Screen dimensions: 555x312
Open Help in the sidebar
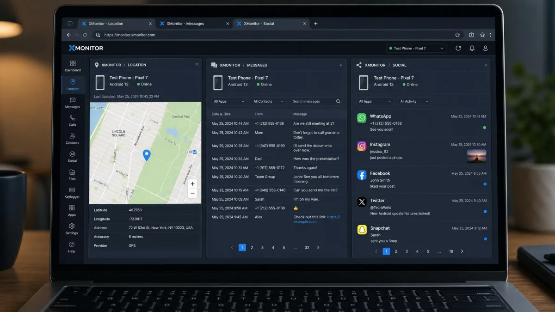pyautogui.click(x=73, y=247)
